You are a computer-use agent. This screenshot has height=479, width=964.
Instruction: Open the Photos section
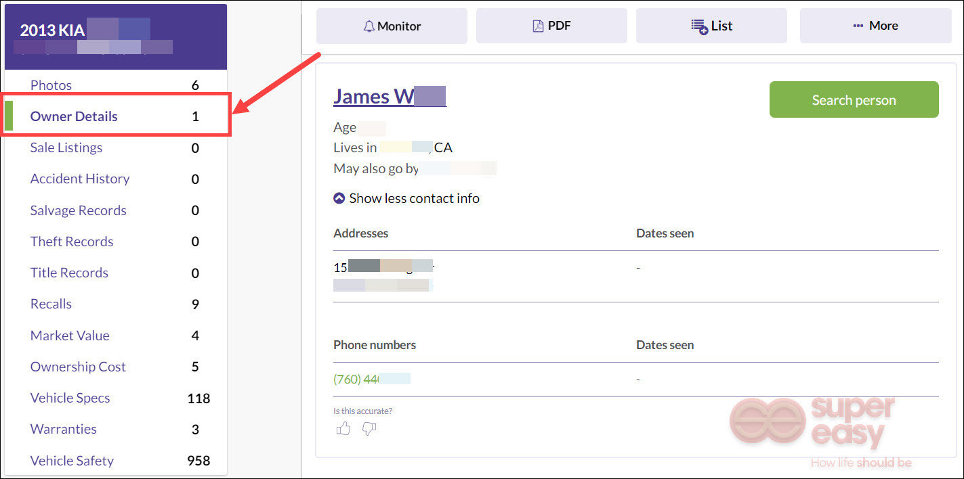click(51, 85)
